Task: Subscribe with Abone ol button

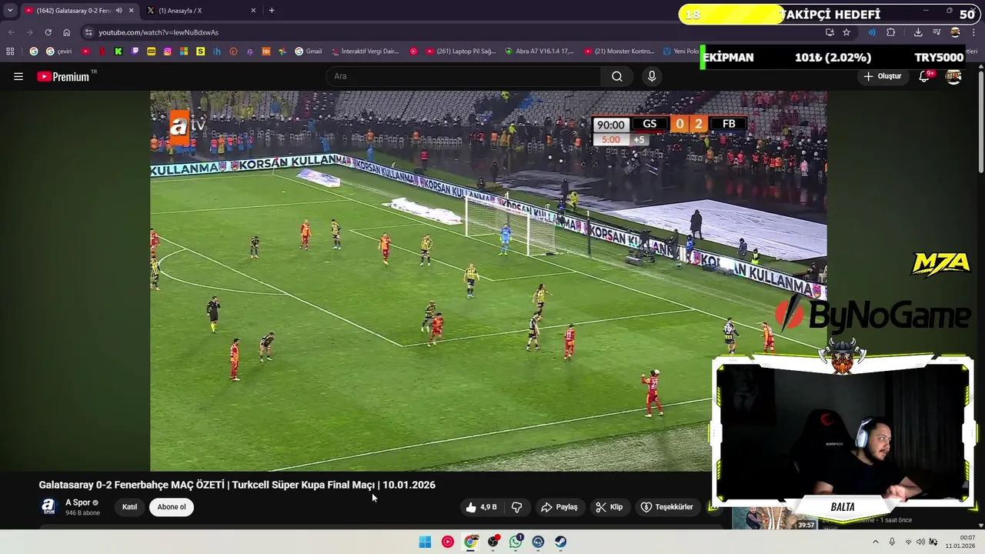Action: 172,507
